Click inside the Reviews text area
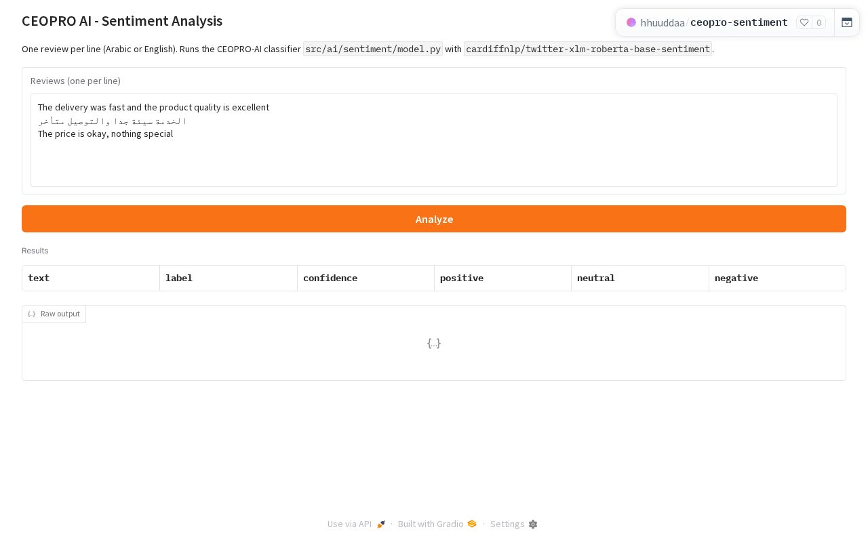The image size is (868, 542). pos(434,140)
